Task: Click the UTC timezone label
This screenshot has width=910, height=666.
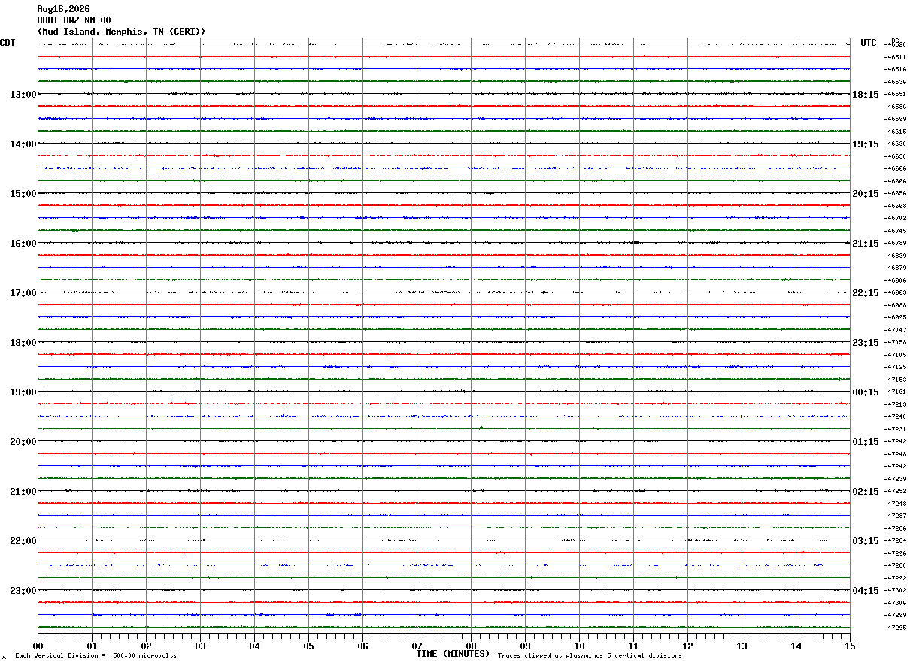Action: pos(869,43)
